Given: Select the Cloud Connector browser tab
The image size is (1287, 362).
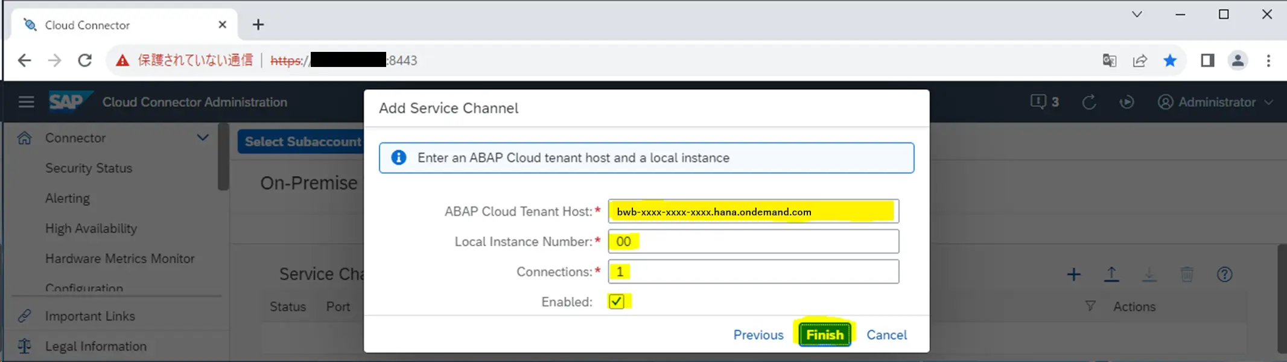Looking at the screenshot, I should pyautogui.click(x=124, y=25).
